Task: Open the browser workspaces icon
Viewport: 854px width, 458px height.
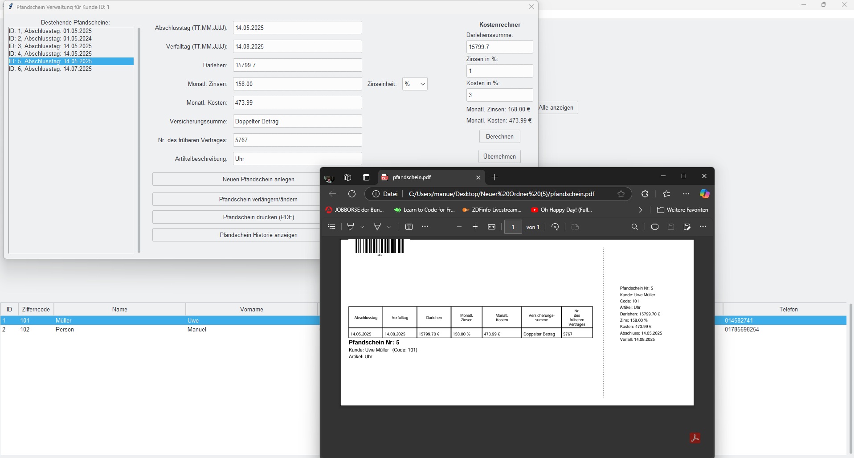Action: click(x=347, y=177)
